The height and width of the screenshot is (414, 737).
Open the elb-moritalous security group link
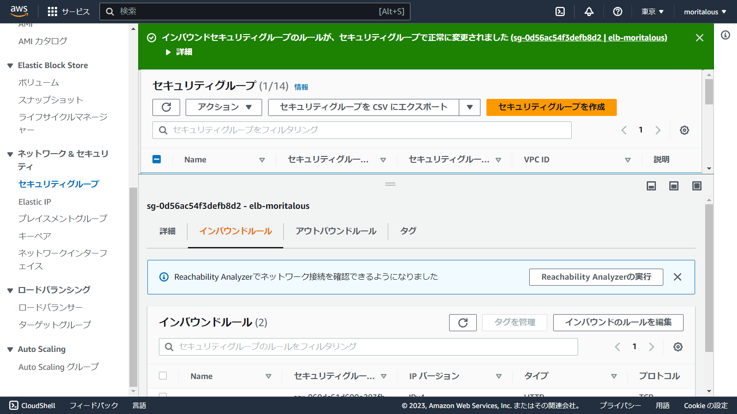[590, 38]
